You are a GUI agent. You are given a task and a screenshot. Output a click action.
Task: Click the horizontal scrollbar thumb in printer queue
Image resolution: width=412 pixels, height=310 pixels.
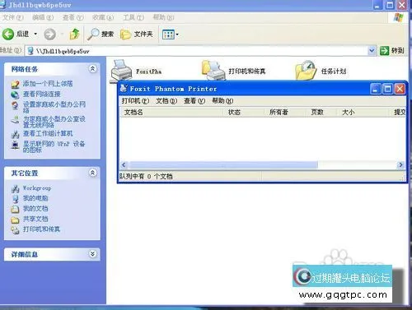point(223,164)
